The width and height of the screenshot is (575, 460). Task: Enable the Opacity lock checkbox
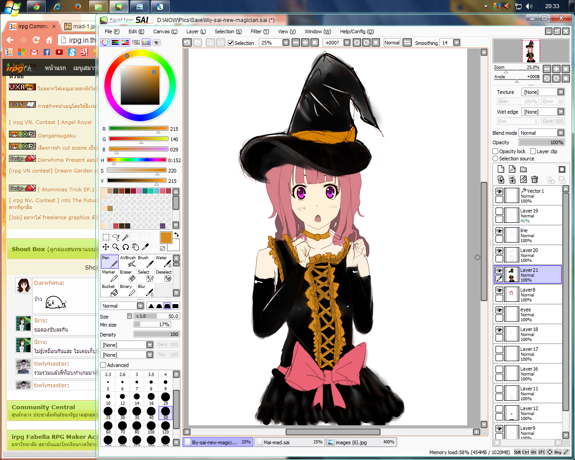495,151
